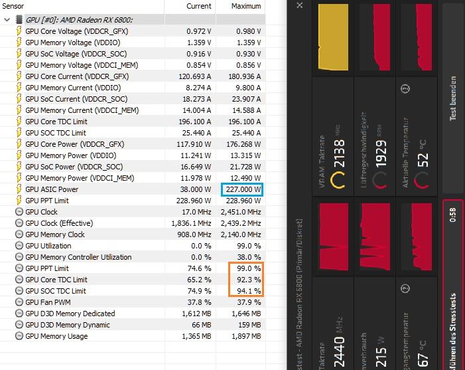This screenshot has height=370, width=465.
Task: Select the GPU Core Voltage (VDDCR_GFX) row label
Action: 77,31
